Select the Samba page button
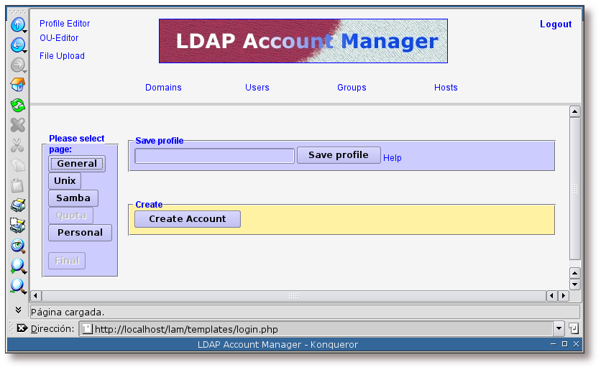 (73, 198)
